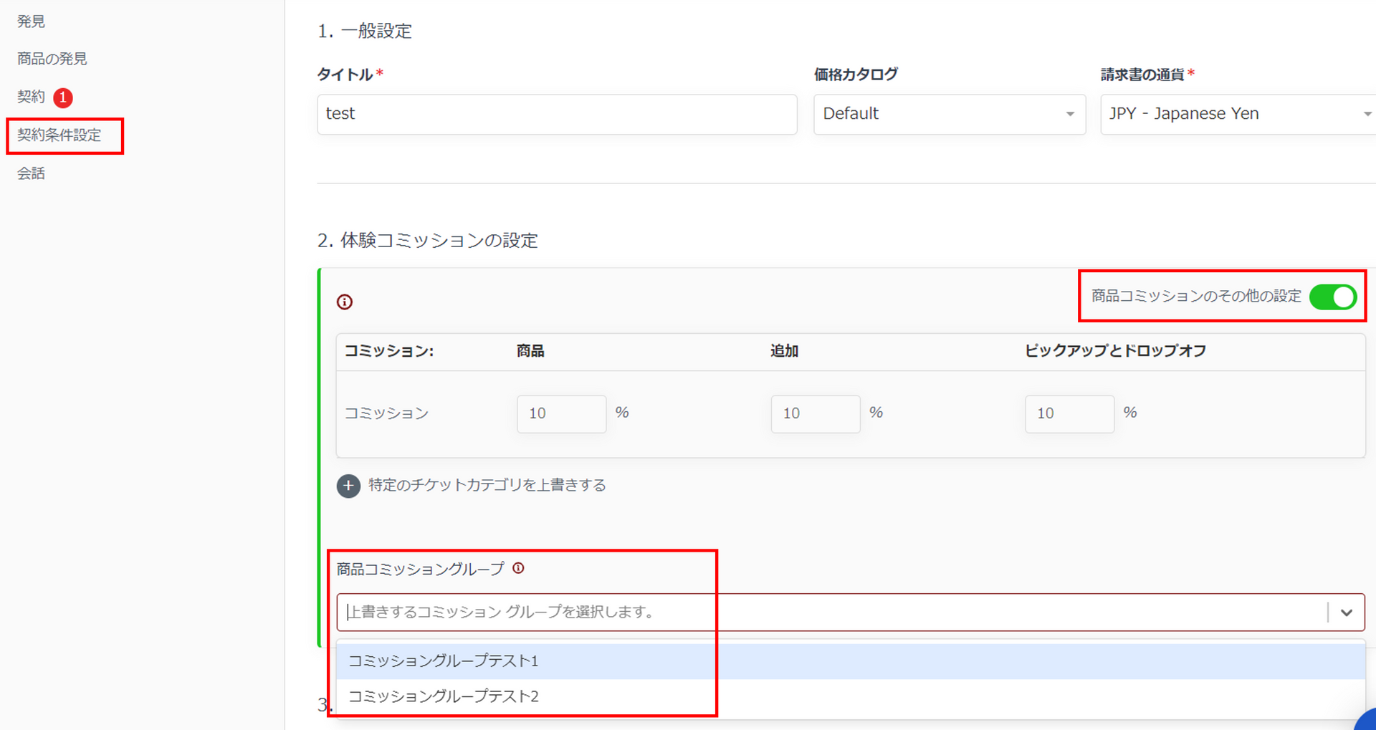Click chevron of commission group dropdown
The height and width of the screenshot is (730, 1376).
click(x=1346, y=613)
